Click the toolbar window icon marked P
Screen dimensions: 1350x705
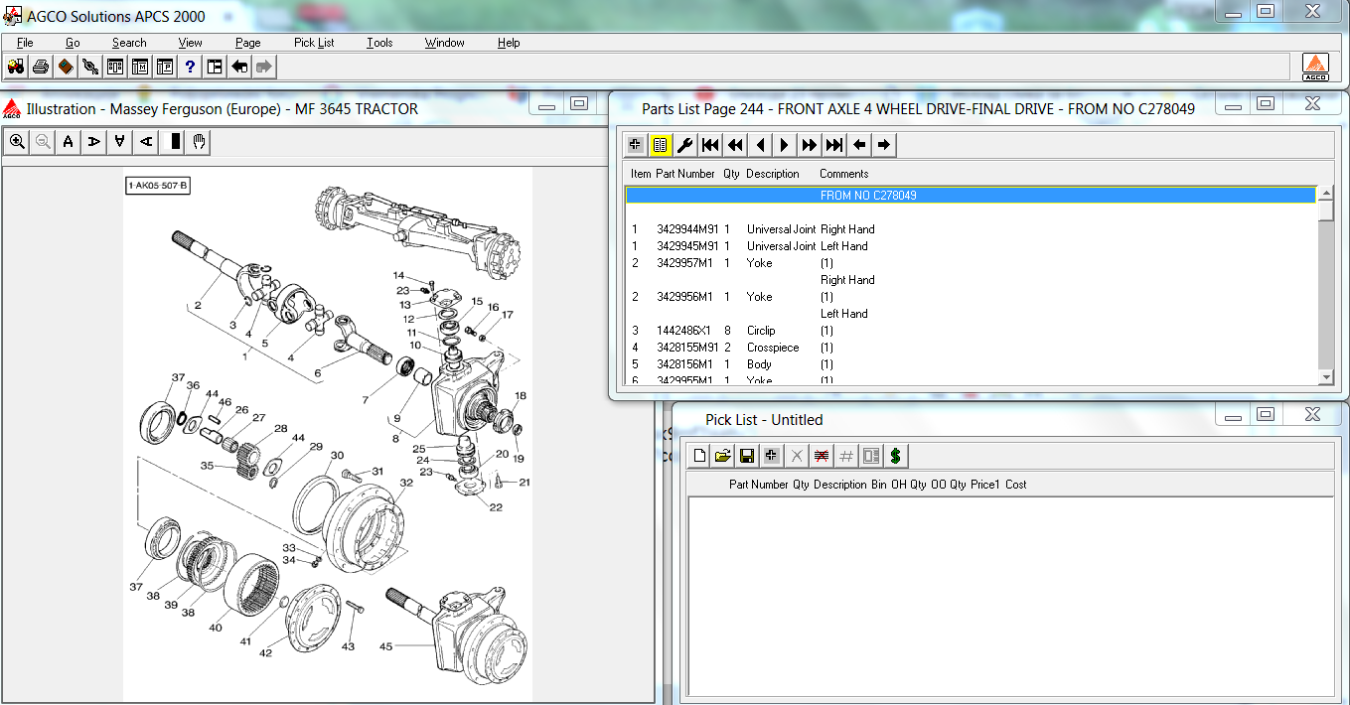tap(165, 67)
